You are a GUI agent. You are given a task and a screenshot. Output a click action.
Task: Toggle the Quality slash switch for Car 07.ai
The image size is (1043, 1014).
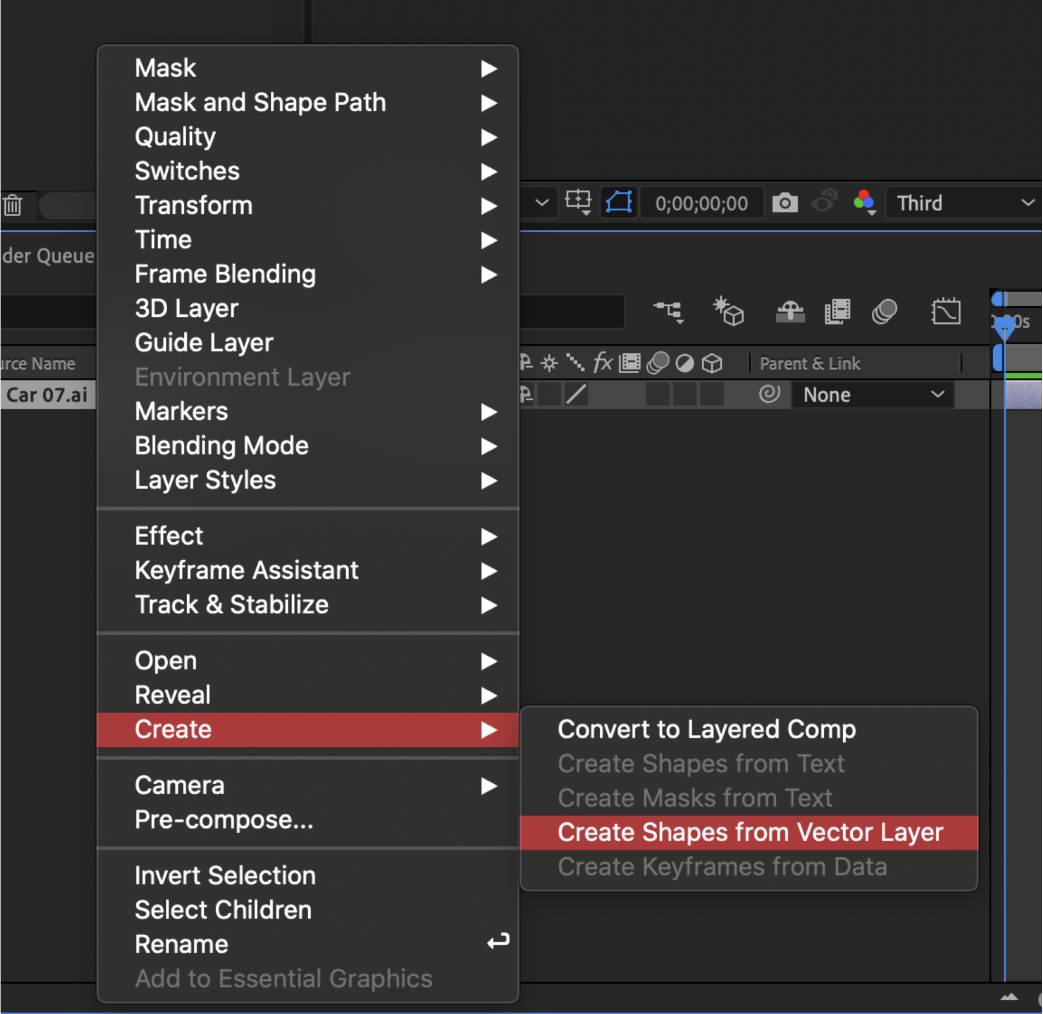pyautogui.click(x=576, y=394)
